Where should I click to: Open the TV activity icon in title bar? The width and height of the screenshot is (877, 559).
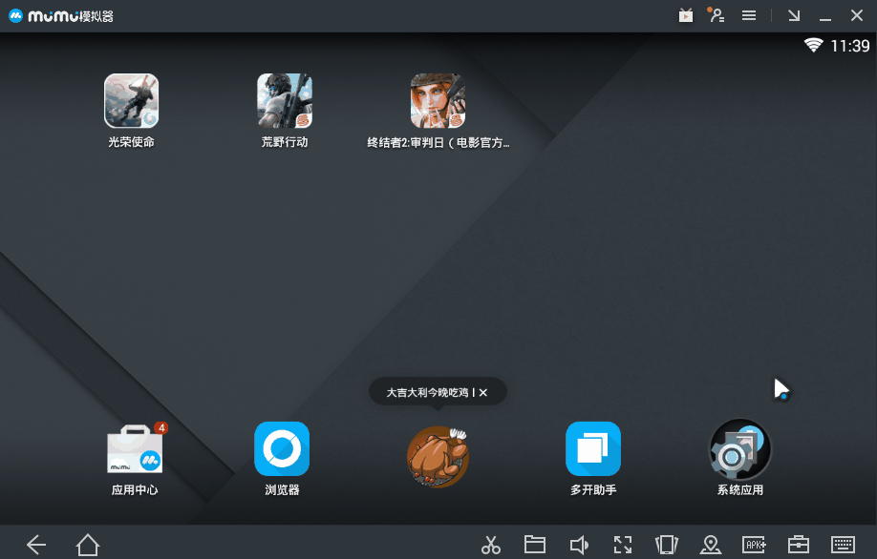point(686,15)
